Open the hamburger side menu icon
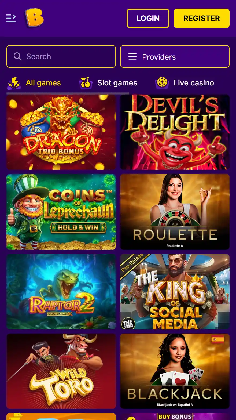 pos(11,18)
